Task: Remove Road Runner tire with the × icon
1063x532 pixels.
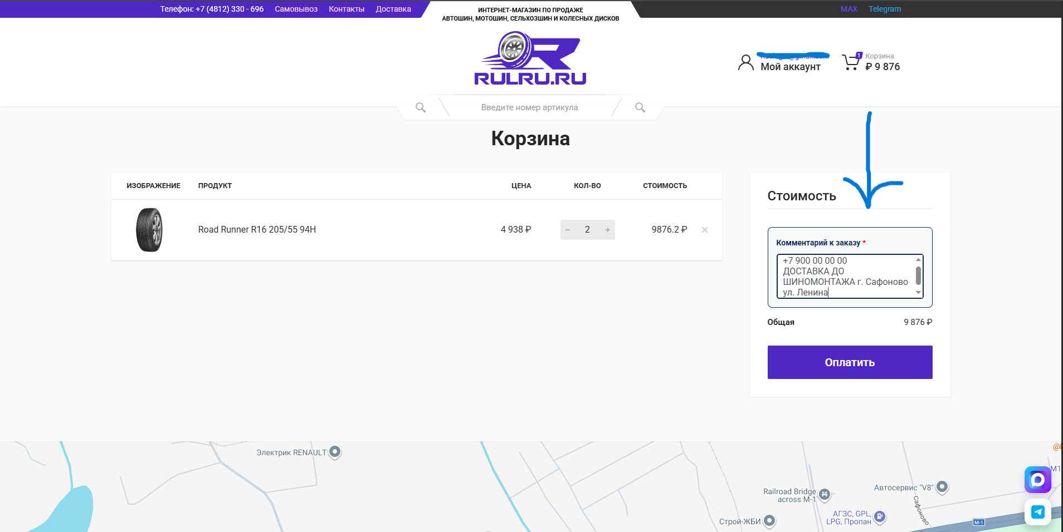Action: (704, 229)
